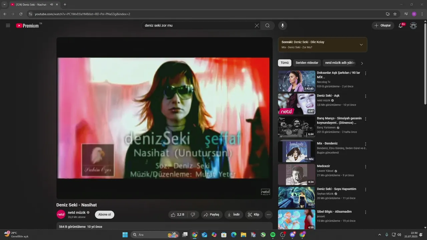
Task: Open Sibel Bilgic - Alisamadim title
Action: pyautogui.click(x=334, y=212)
